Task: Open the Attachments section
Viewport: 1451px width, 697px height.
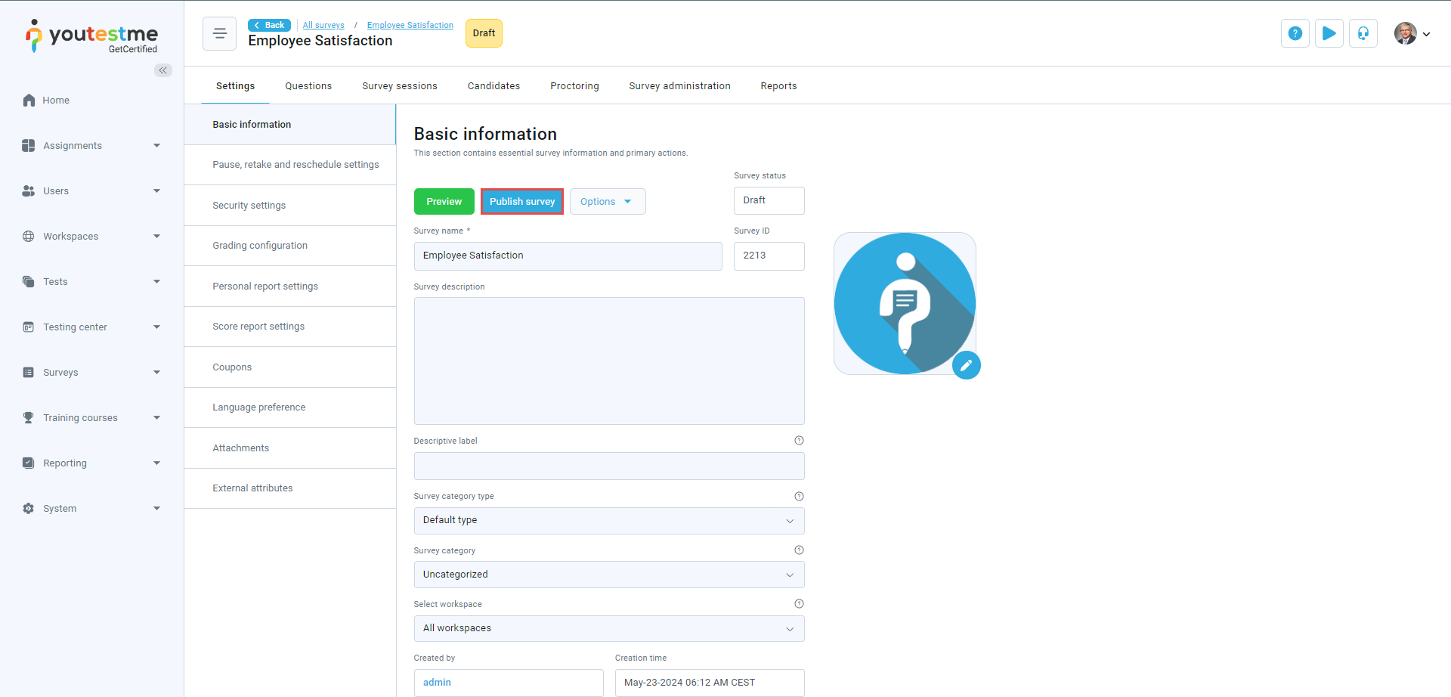Action: 290,448
